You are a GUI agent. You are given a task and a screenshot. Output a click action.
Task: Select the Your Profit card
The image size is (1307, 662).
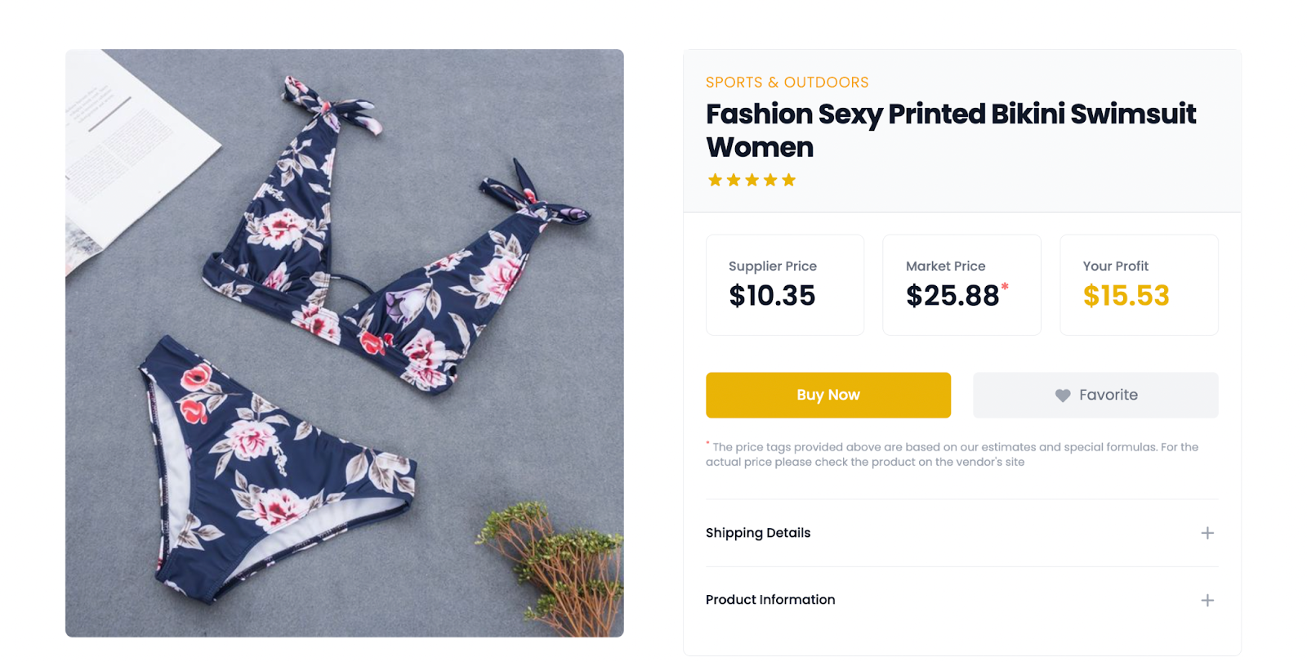point(1138,284)
